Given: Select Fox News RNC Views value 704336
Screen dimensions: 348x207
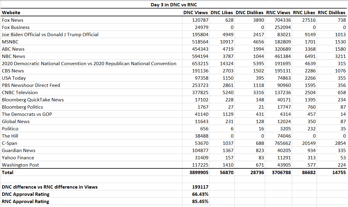Looking at the screenshot, I should click(278, 20).
